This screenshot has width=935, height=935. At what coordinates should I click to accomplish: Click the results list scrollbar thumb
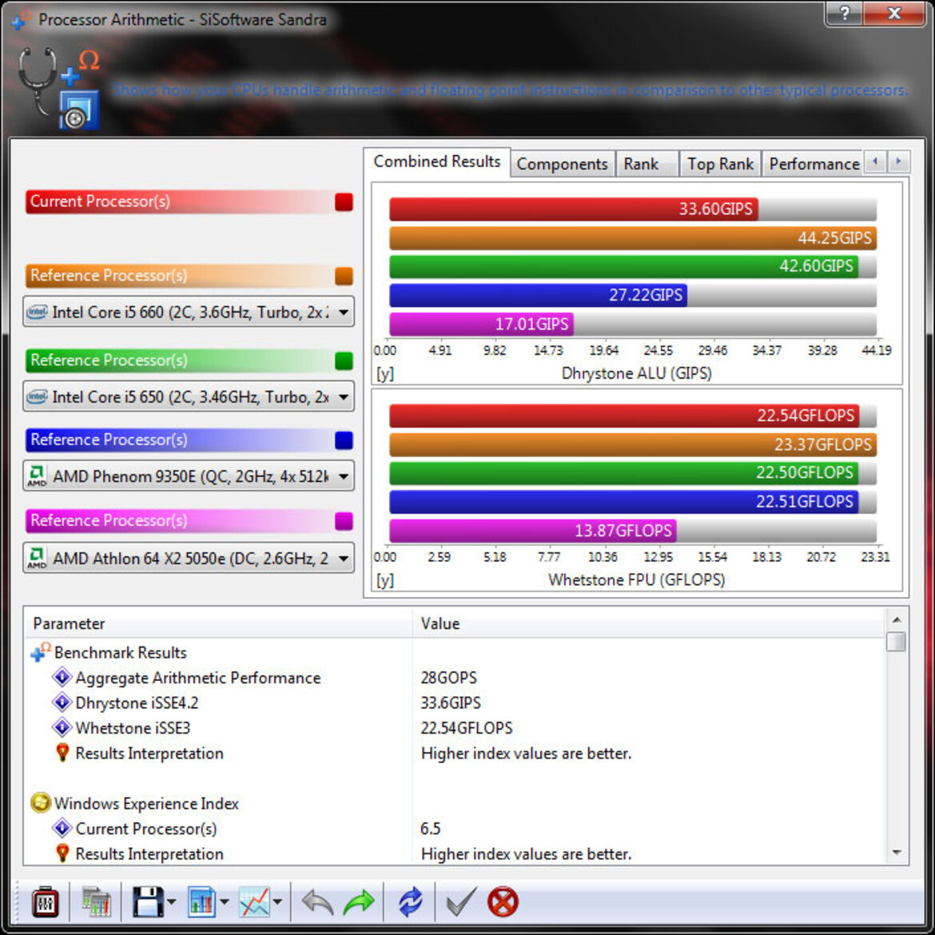(x=896, y=642)
